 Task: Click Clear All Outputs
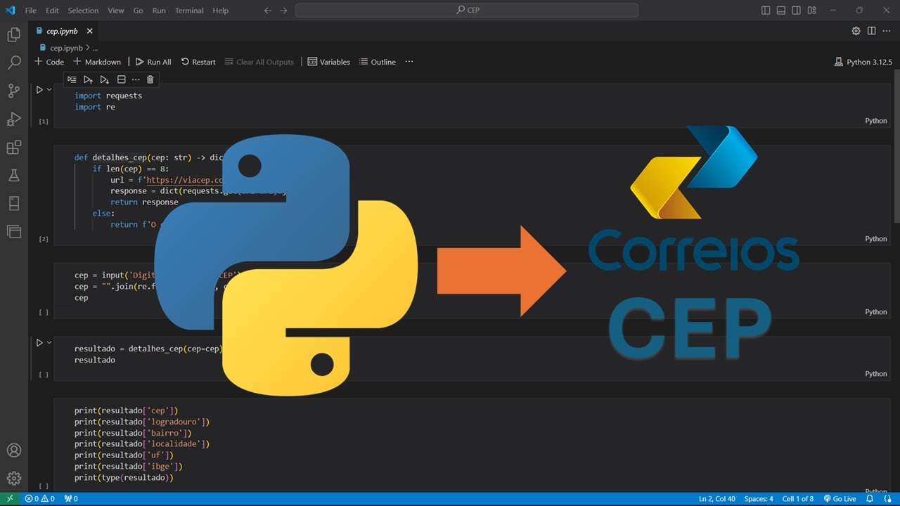[259, 62]
